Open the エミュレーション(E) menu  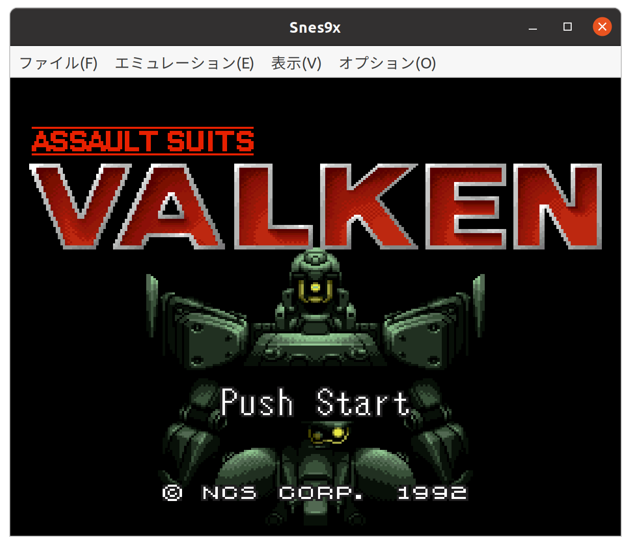(x=184, y=63)
